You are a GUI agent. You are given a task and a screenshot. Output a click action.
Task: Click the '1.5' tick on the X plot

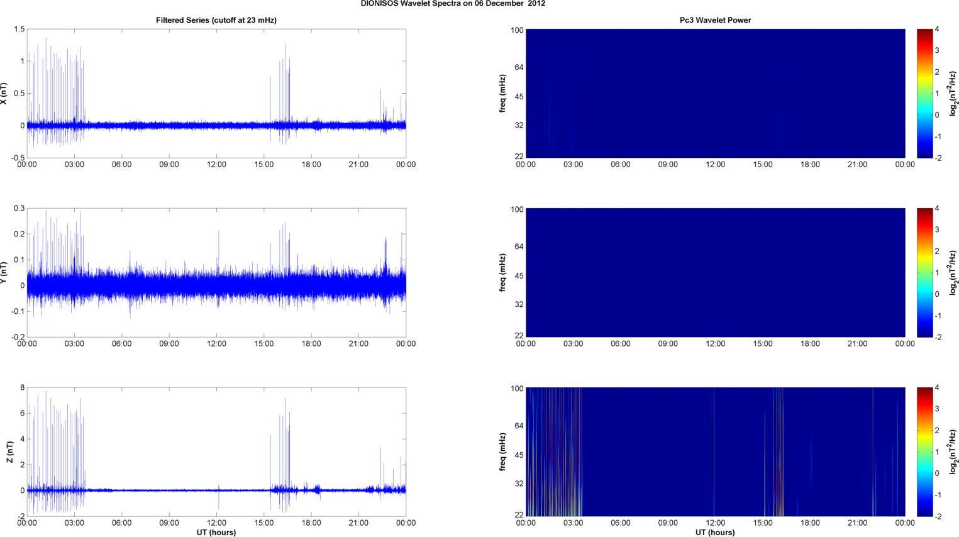19,30
